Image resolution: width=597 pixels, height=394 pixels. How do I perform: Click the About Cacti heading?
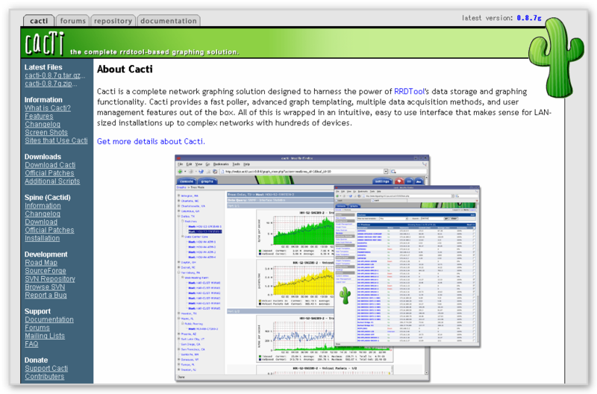point(125,69)
